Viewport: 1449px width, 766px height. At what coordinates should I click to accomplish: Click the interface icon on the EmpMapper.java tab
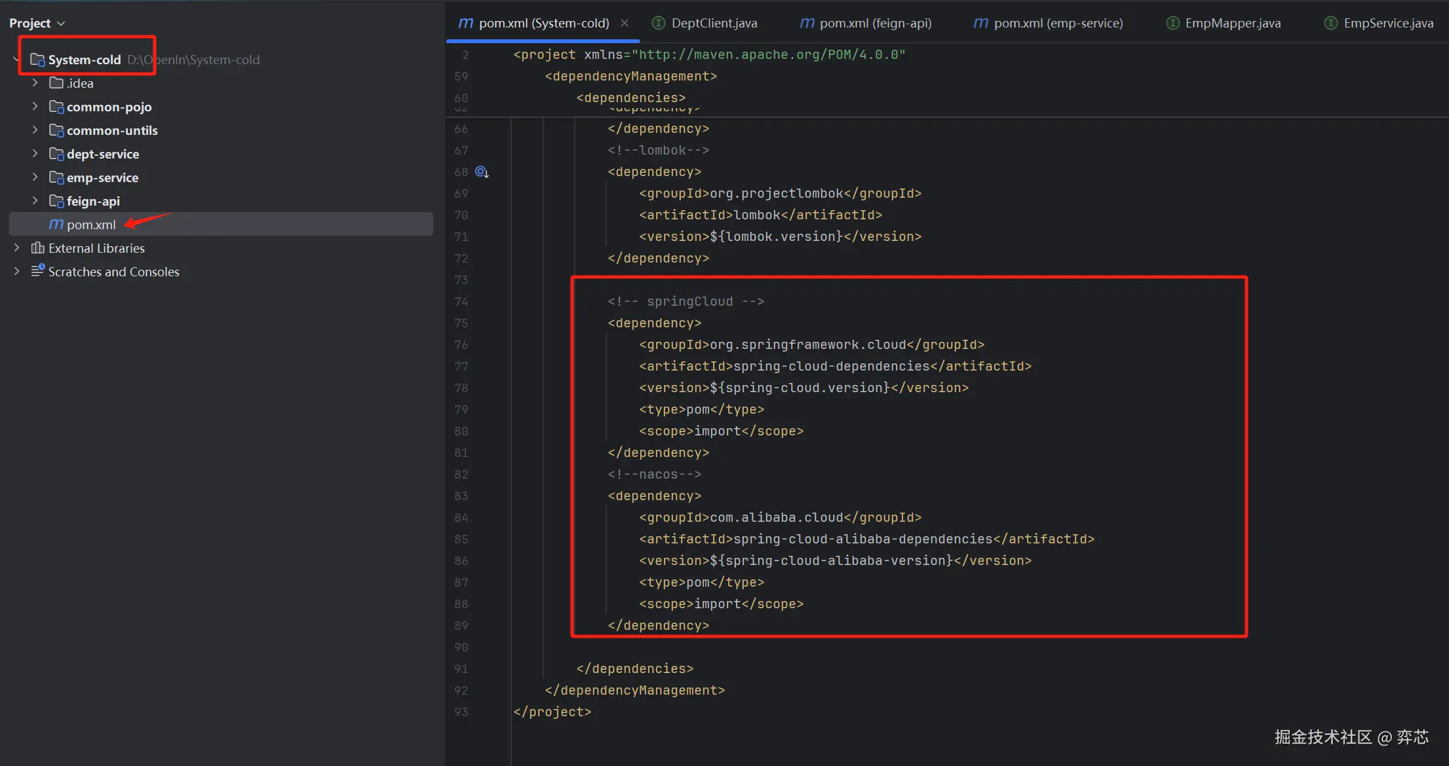(1172, 23)
